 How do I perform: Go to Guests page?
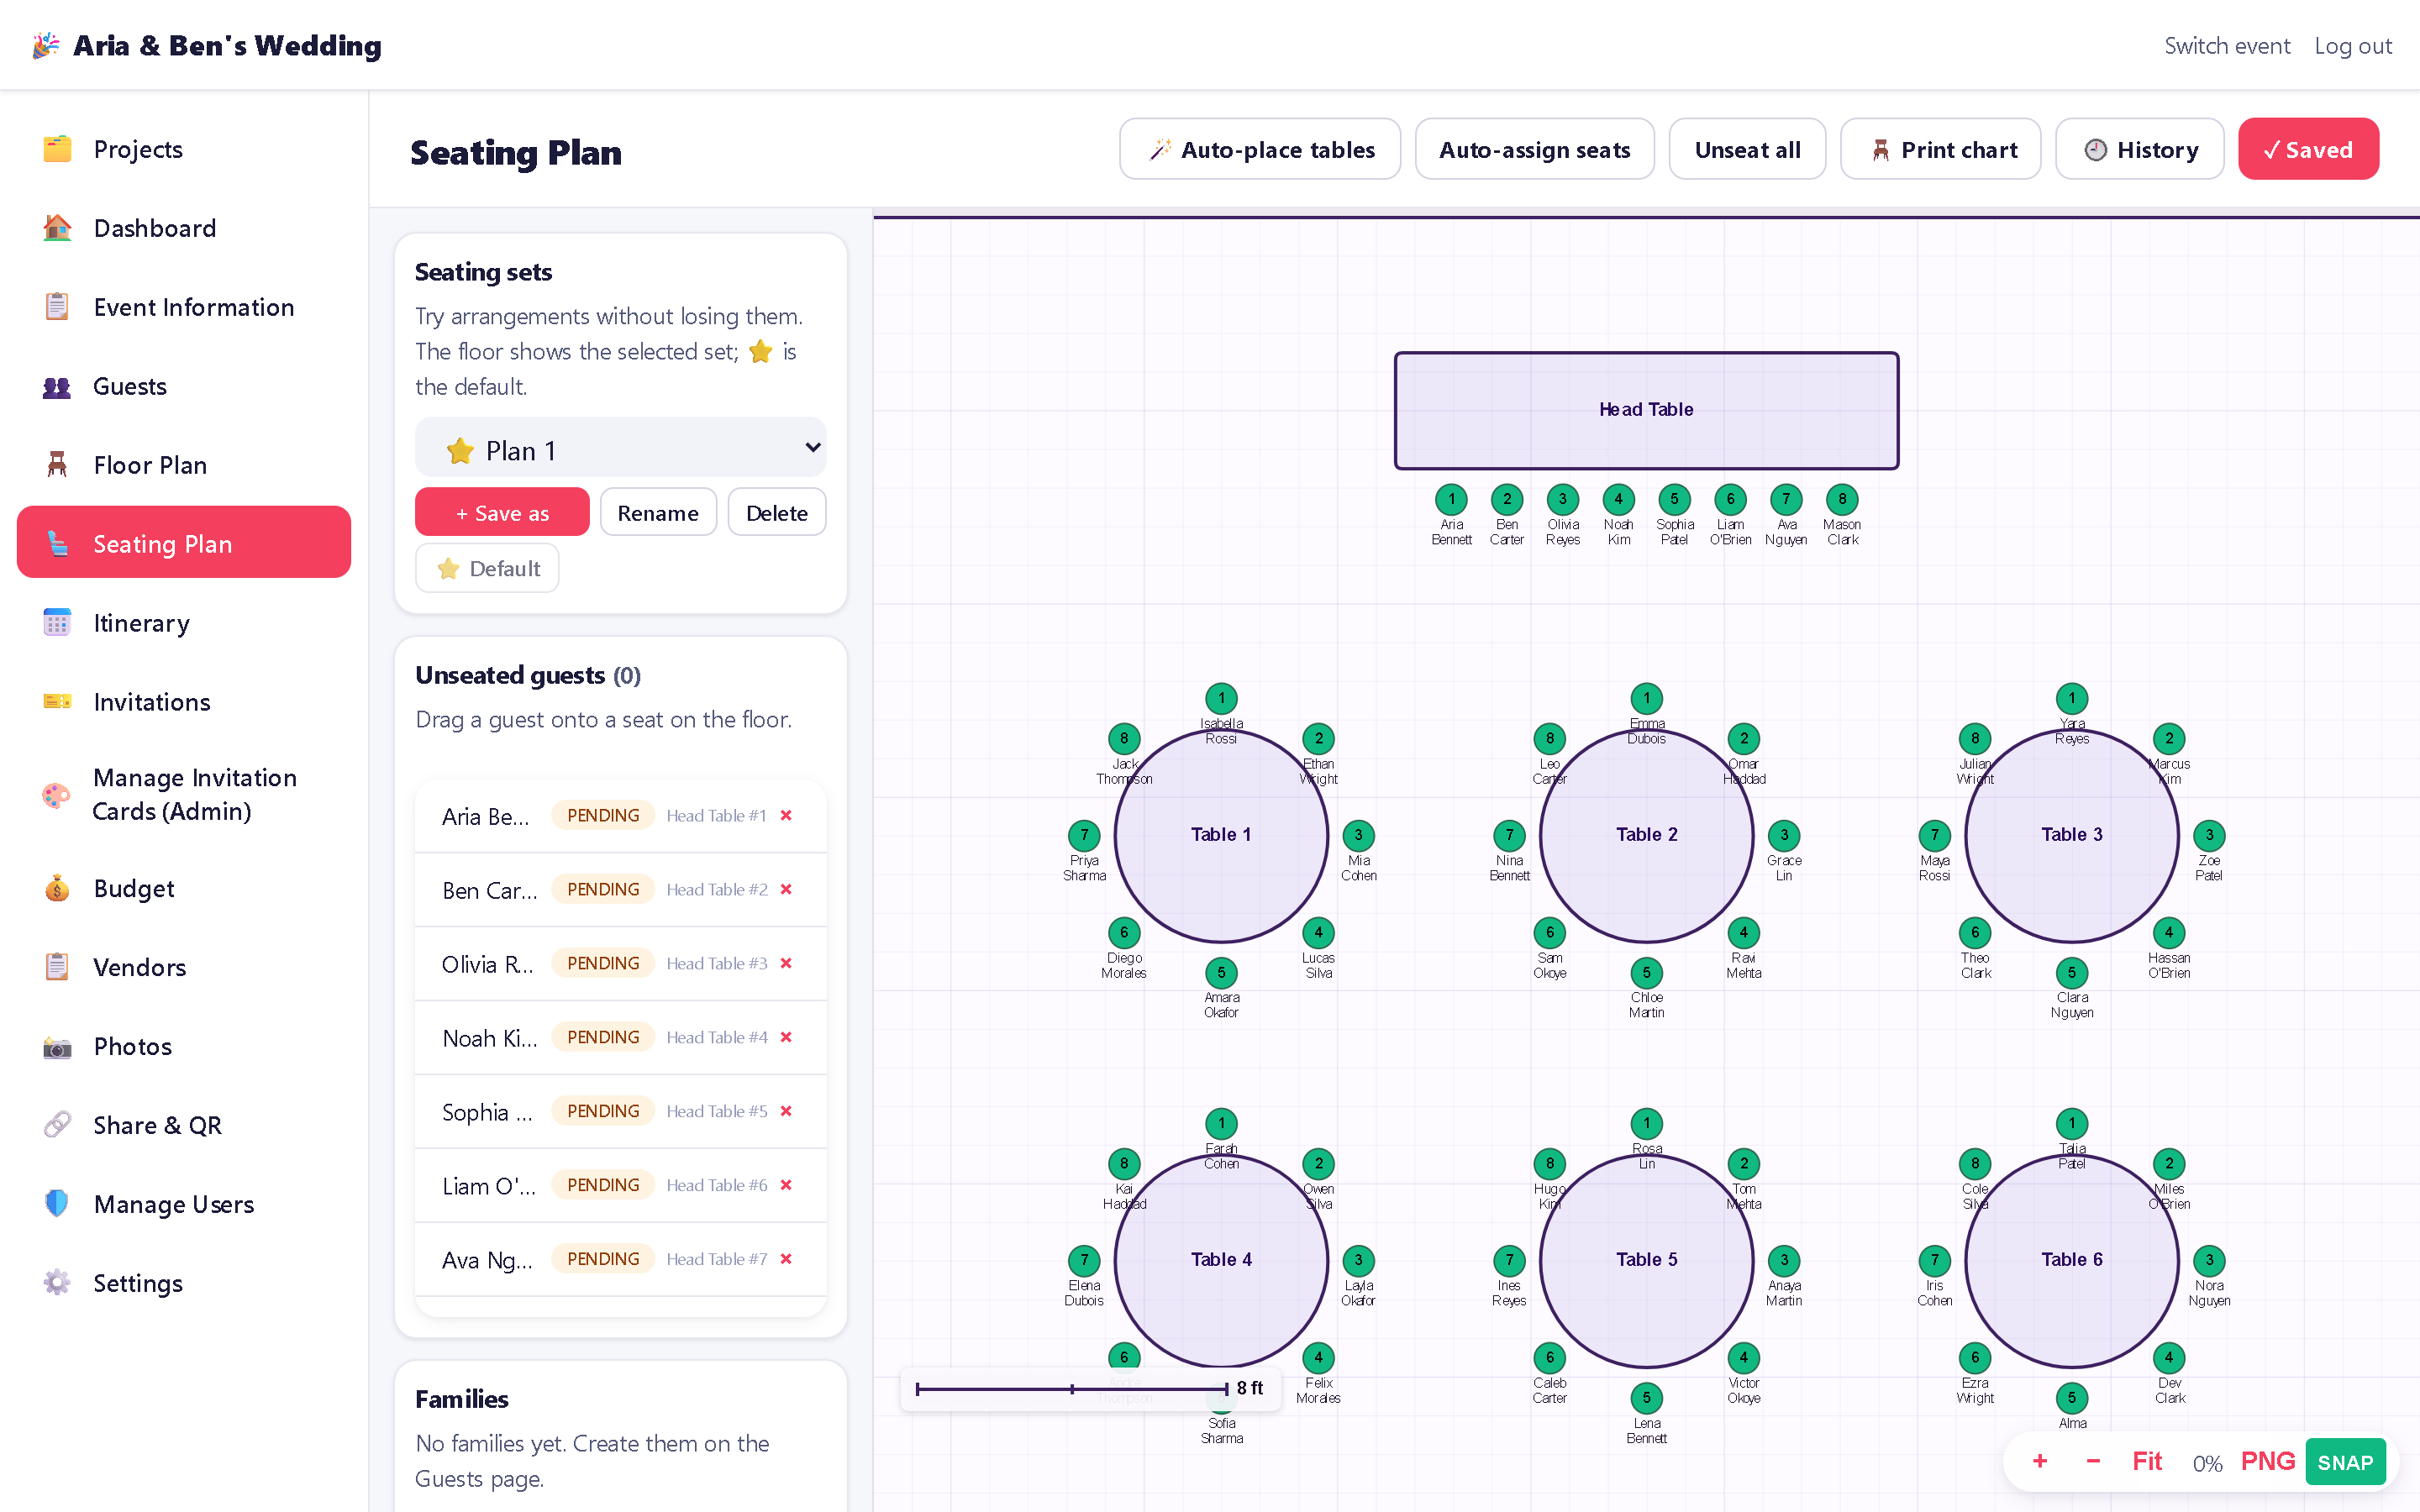[184, 386]
